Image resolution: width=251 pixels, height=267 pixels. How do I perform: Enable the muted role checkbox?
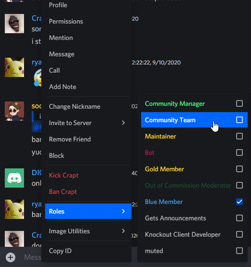click(239, 251)
